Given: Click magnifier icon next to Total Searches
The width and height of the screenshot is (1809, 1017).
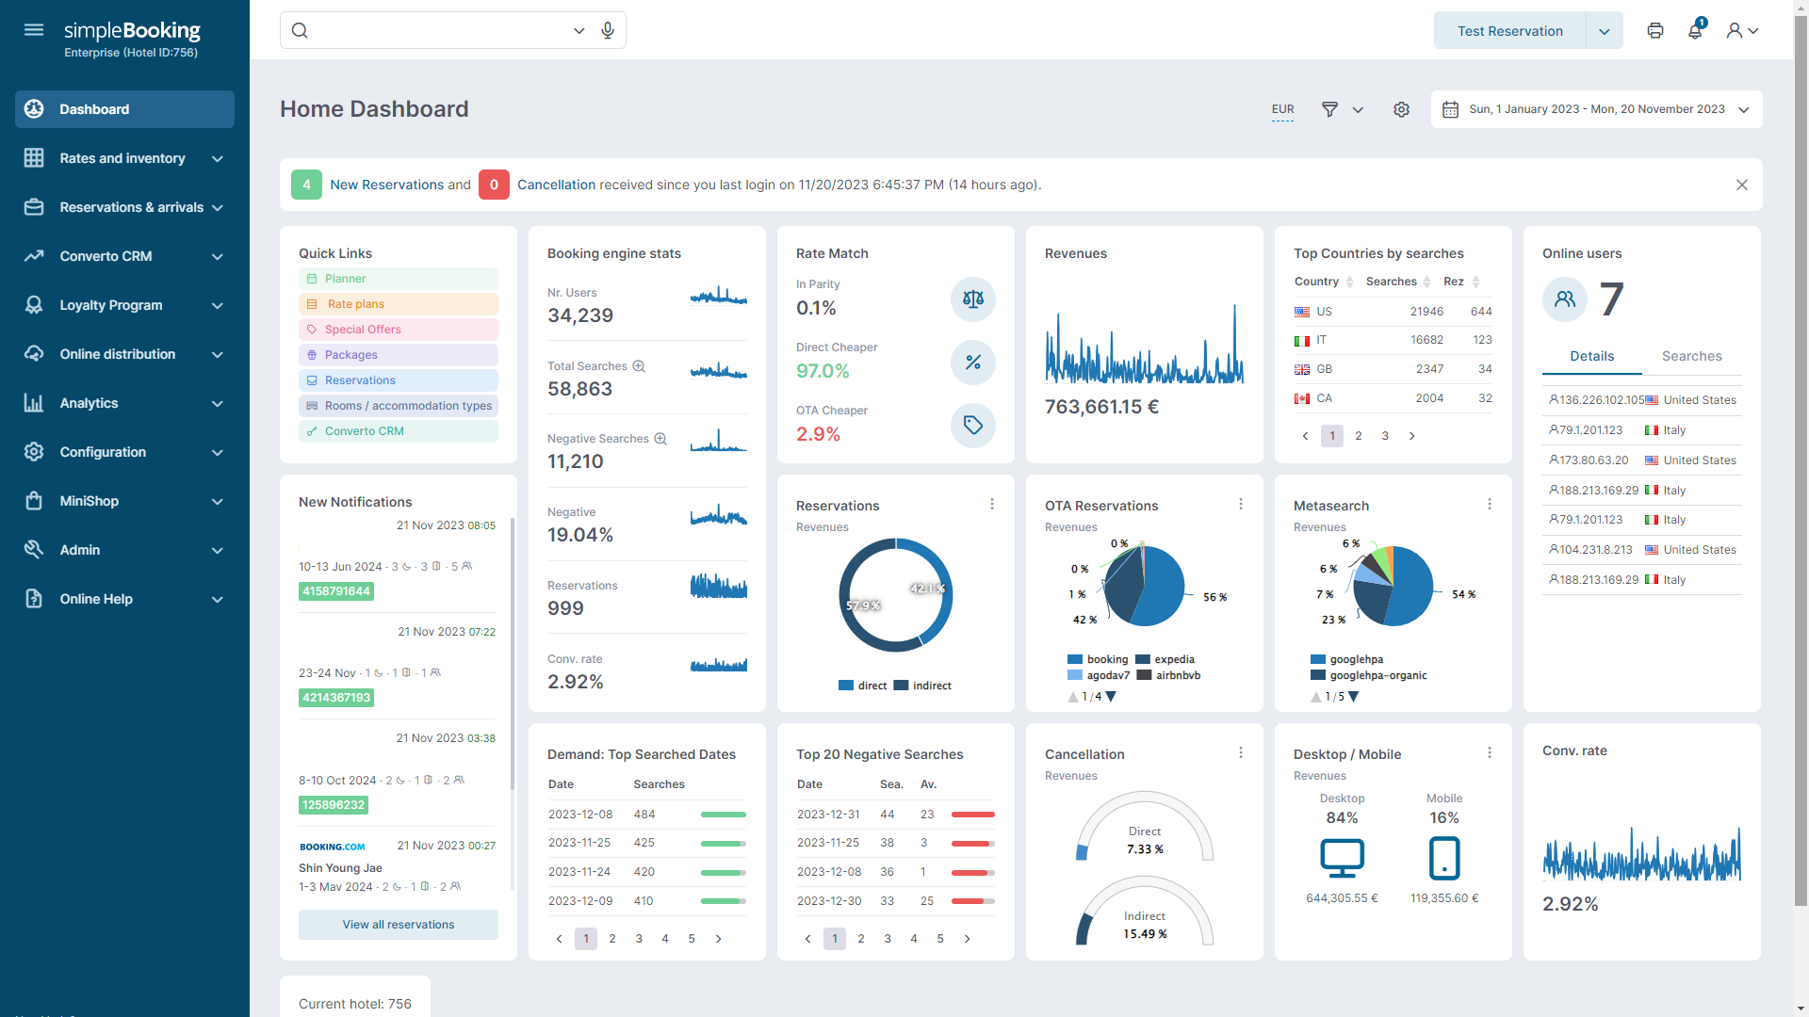Looking at the screenshot, I should tap(639, 366).
